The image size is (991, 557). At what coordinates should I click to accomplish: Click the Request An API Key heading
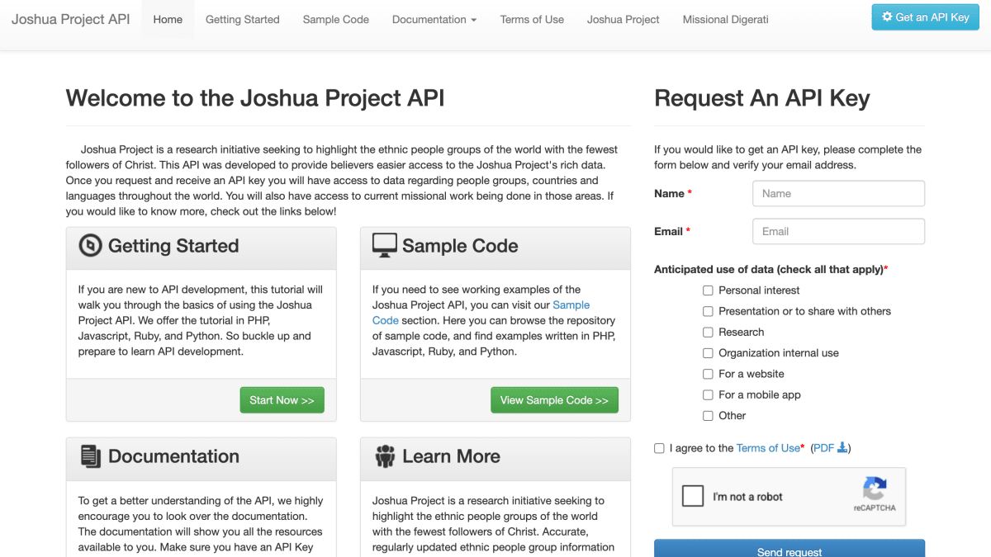coord(762,98)
